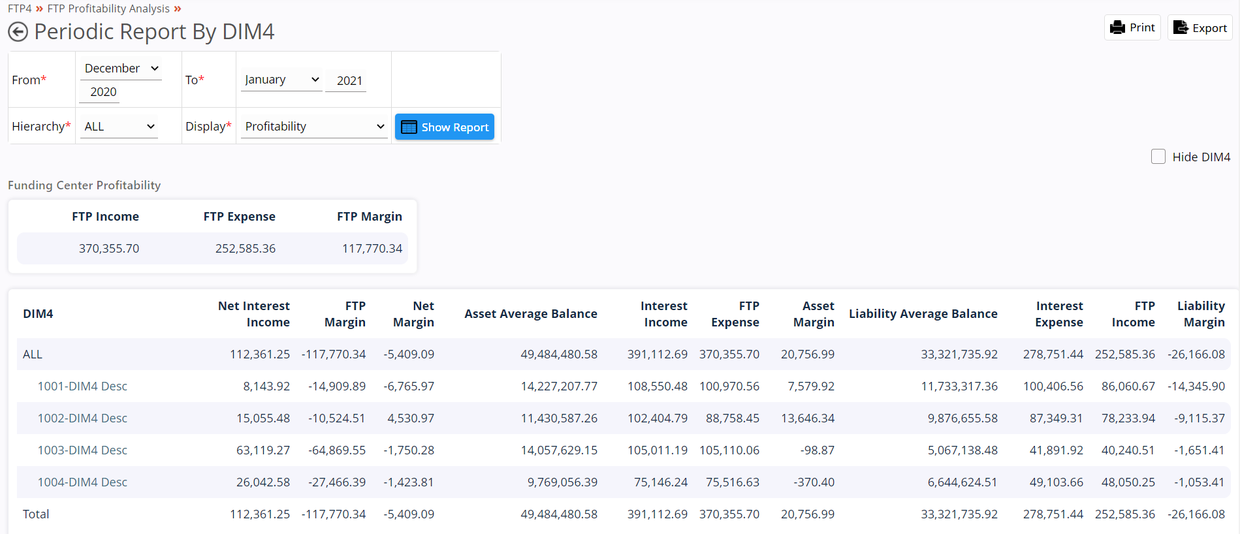
Task: Click Interest Income 105,011.19 for 1003
Action: point(658,450)
